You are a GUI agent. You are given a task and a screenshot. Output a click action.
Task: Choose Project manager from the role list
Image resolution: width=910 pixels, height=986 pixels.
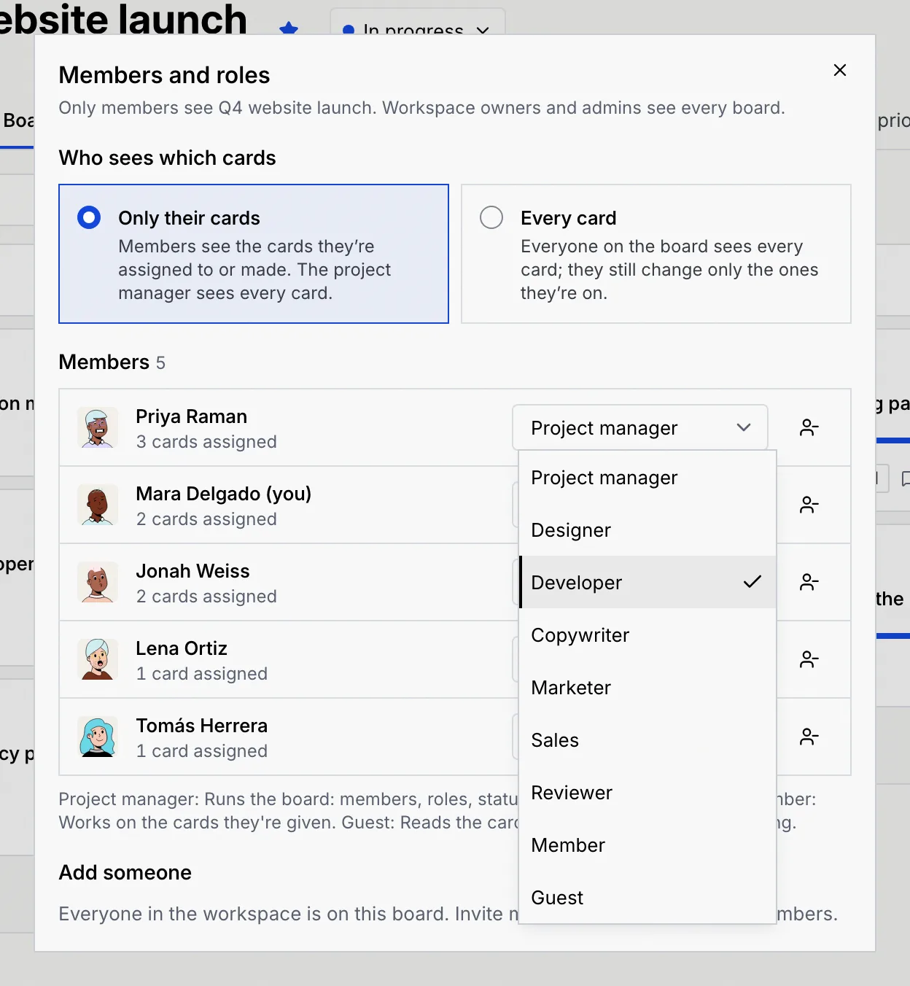tap(647, 478)
